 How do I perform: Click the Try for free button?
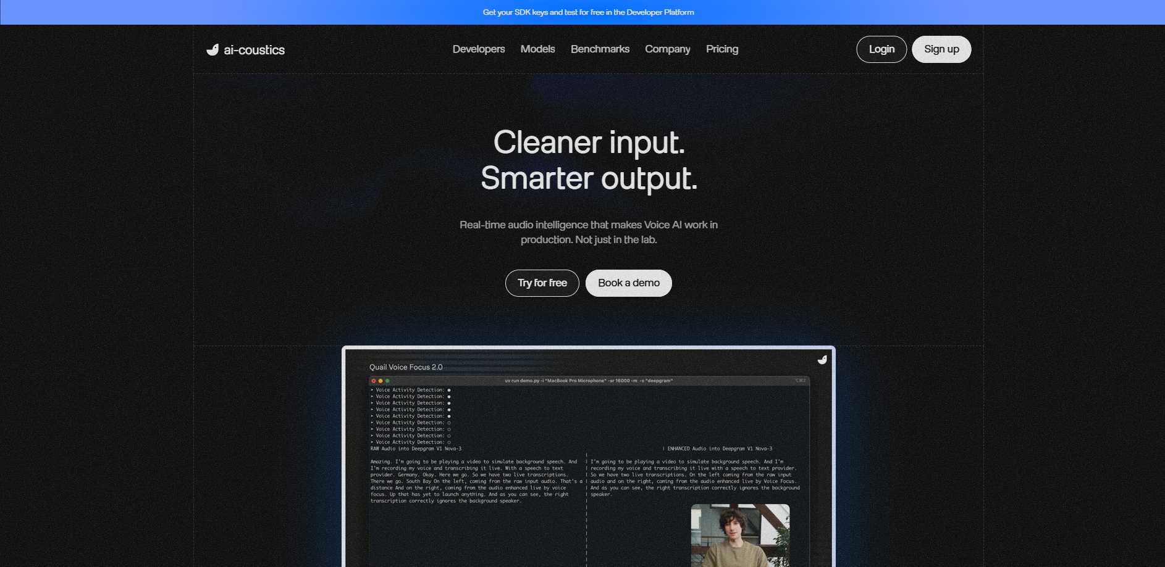click(542, 283)
